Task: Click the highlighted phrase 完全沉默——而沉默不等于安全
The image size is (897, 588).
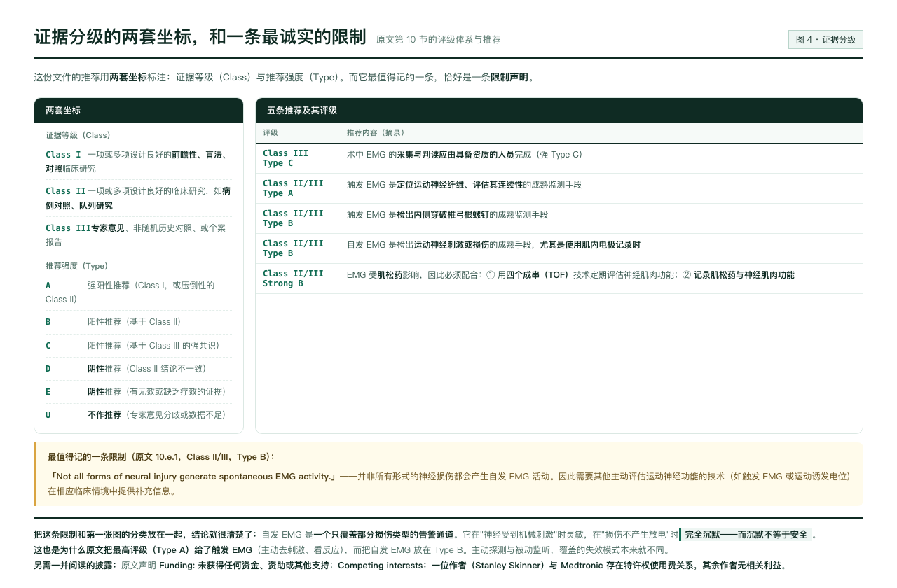Action: (746, 535)
